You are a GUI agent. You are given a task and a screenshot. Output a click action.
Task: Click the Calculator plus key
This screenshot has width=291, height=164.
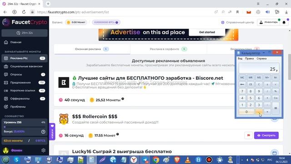tap(267, 112)
